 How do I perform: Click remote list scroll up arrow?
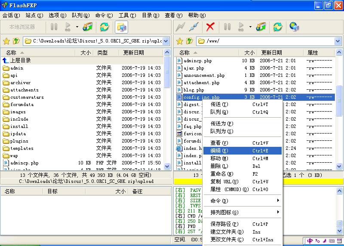[339, 52]
